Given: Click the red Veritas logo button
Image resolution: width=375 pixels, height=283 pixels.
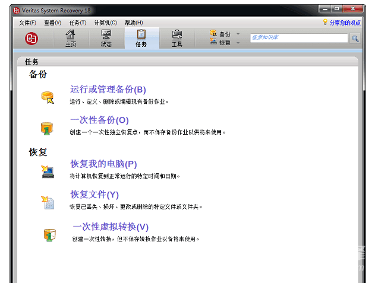Looking at the screenshot, I should (31, 38).
